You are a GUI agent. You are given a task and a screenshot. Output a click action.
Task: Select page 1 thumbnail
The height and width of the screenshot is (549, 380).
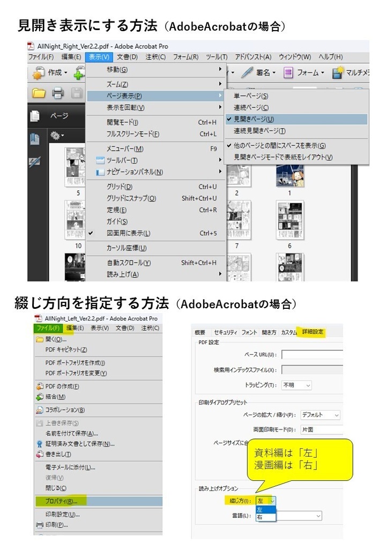pyautogui.click(x=290, y=176)
